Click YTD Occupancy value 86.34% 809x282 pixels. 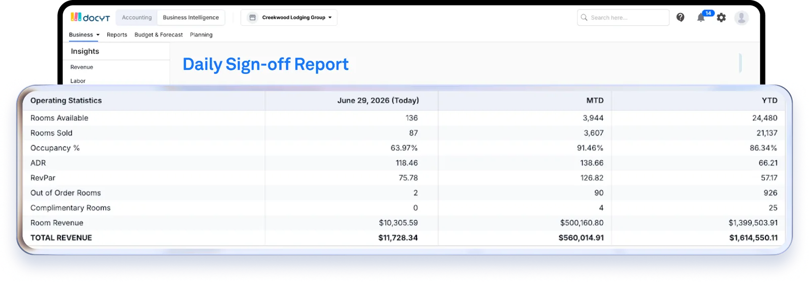tap(763, 148)
